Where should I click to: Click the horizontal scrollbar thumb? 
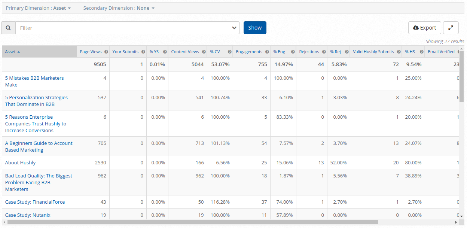pyautogui.click(x=193, y=222)
